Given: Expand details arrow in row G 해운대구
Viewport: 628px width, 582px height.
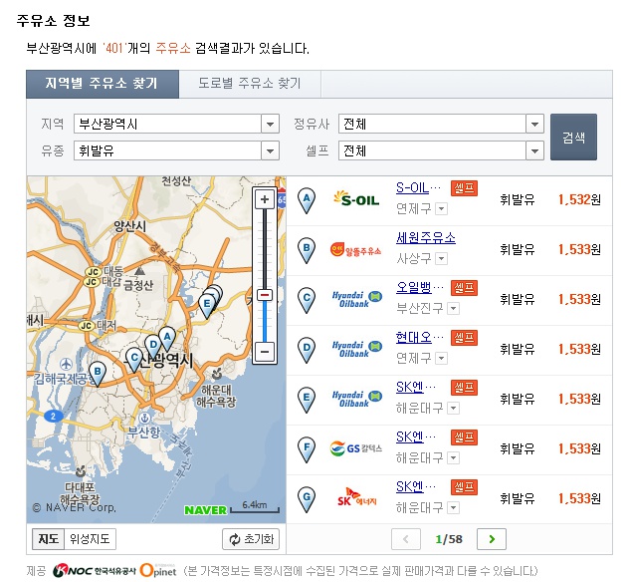Looking at the screenshot, I should coord(453,508).
